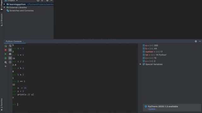Click the Scratches and Consoles icon

pyautogui.click(x=8, y=11)
